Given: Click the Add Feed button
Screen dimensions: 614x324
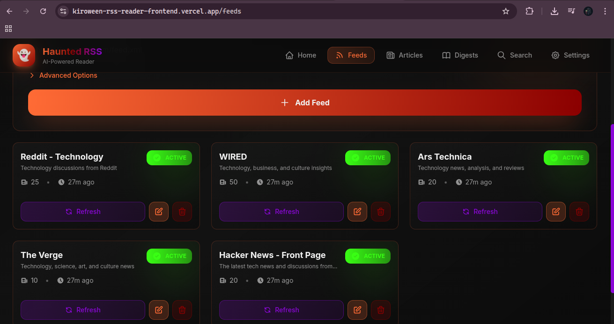Looking at the screenshot, I should click(x=305, y=103).
